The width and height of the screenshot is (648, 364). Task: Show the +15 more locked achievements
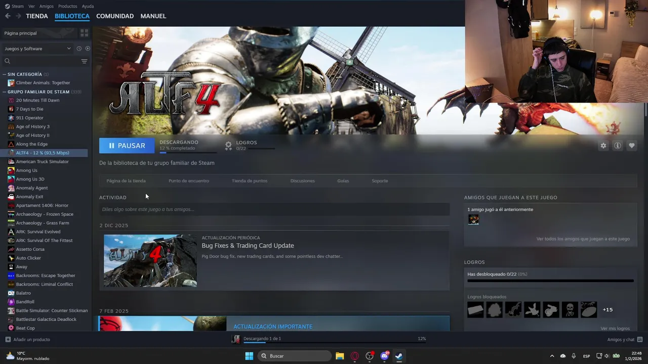607,310
